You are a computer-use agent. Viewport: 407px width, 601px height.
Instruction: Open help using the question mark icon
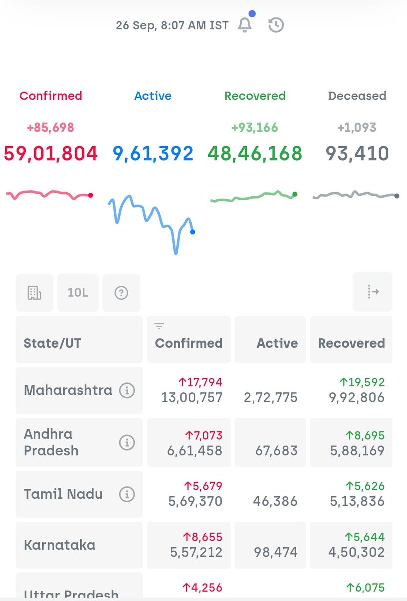pos(121,292)
